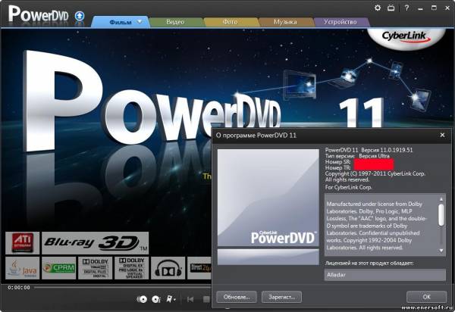Click the Dolby TrueHD Digital Plus badge
The width and height of the screenshot is (455, 312).
coord(96,268)
